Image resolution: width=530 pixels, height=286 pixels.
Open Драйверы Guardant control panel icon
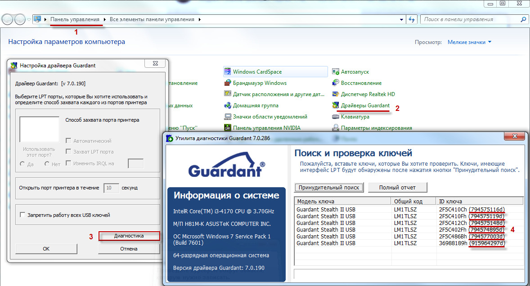coord(336,106)
